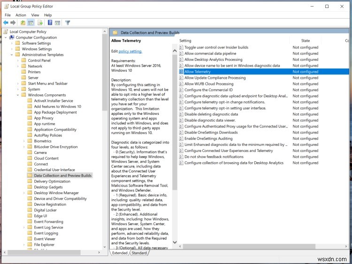Click the Export List toolbar icon
Screen dimensions: 352x264
(40, 23)
